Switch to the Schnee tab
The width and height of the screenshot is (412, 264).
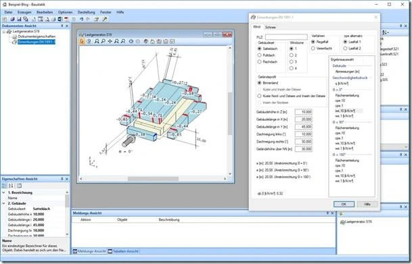pyautogui.click(x=270, y=27)
